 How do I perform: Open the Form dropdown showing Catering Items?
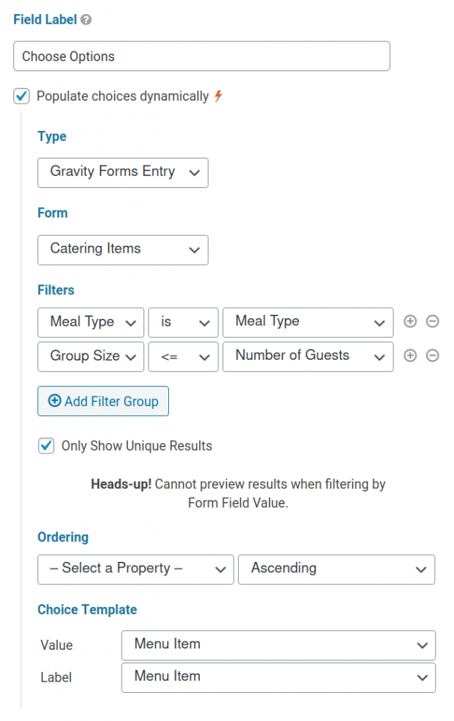pos(122,250)
